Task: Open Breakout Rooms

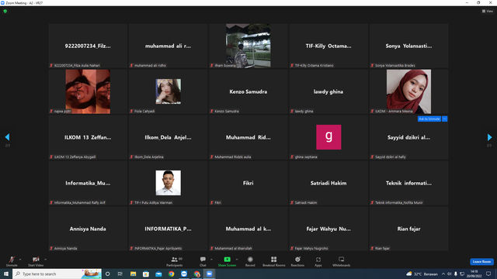Action: click(274, 261)
